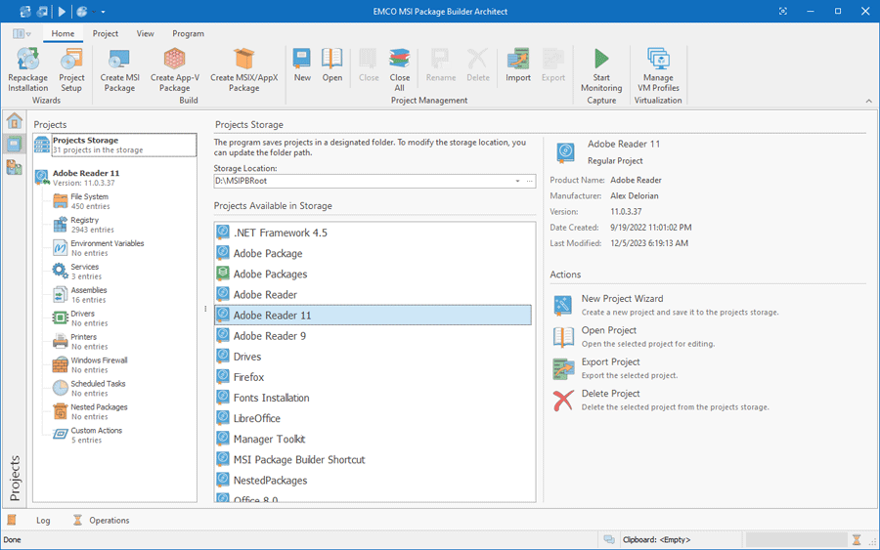Select Projects Storage in Projects panel
Viewport: 880px width, 550px height.
pos(115,145)
